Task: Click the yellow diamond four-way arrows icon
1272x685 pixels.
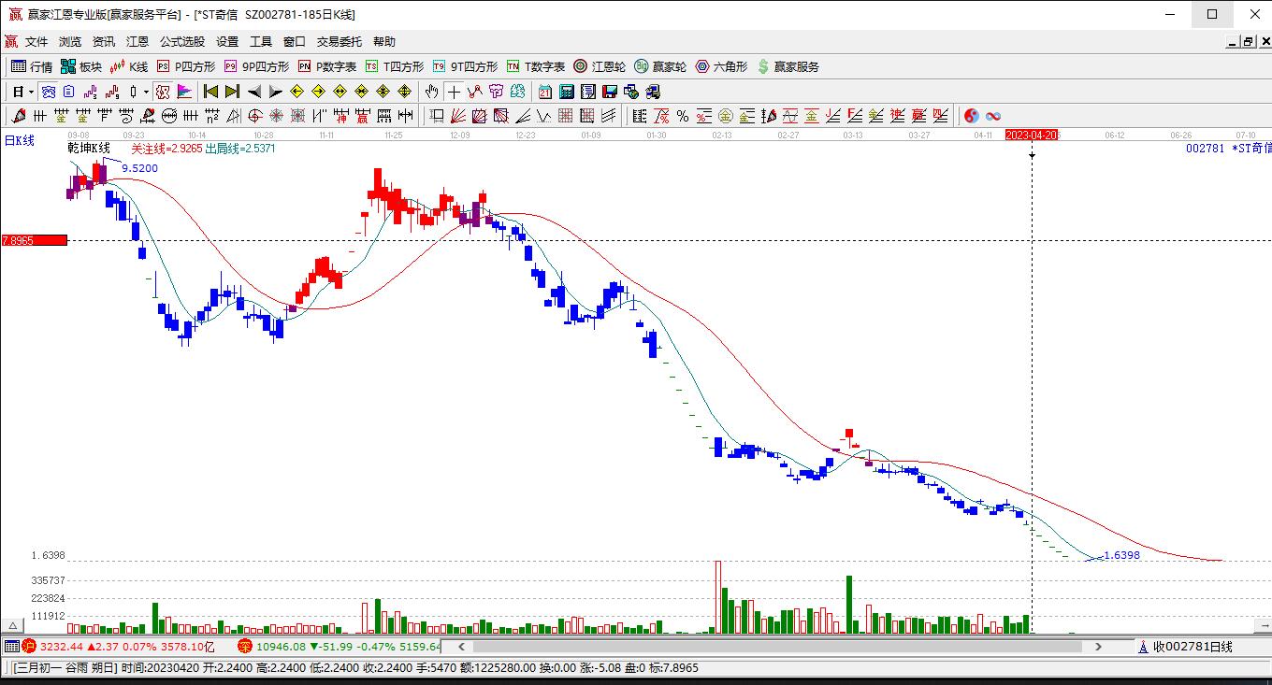Action: 405,92
